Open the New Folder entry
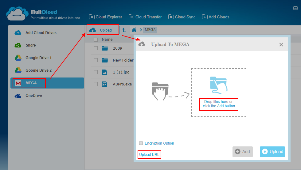 click(x=123, y=60)
